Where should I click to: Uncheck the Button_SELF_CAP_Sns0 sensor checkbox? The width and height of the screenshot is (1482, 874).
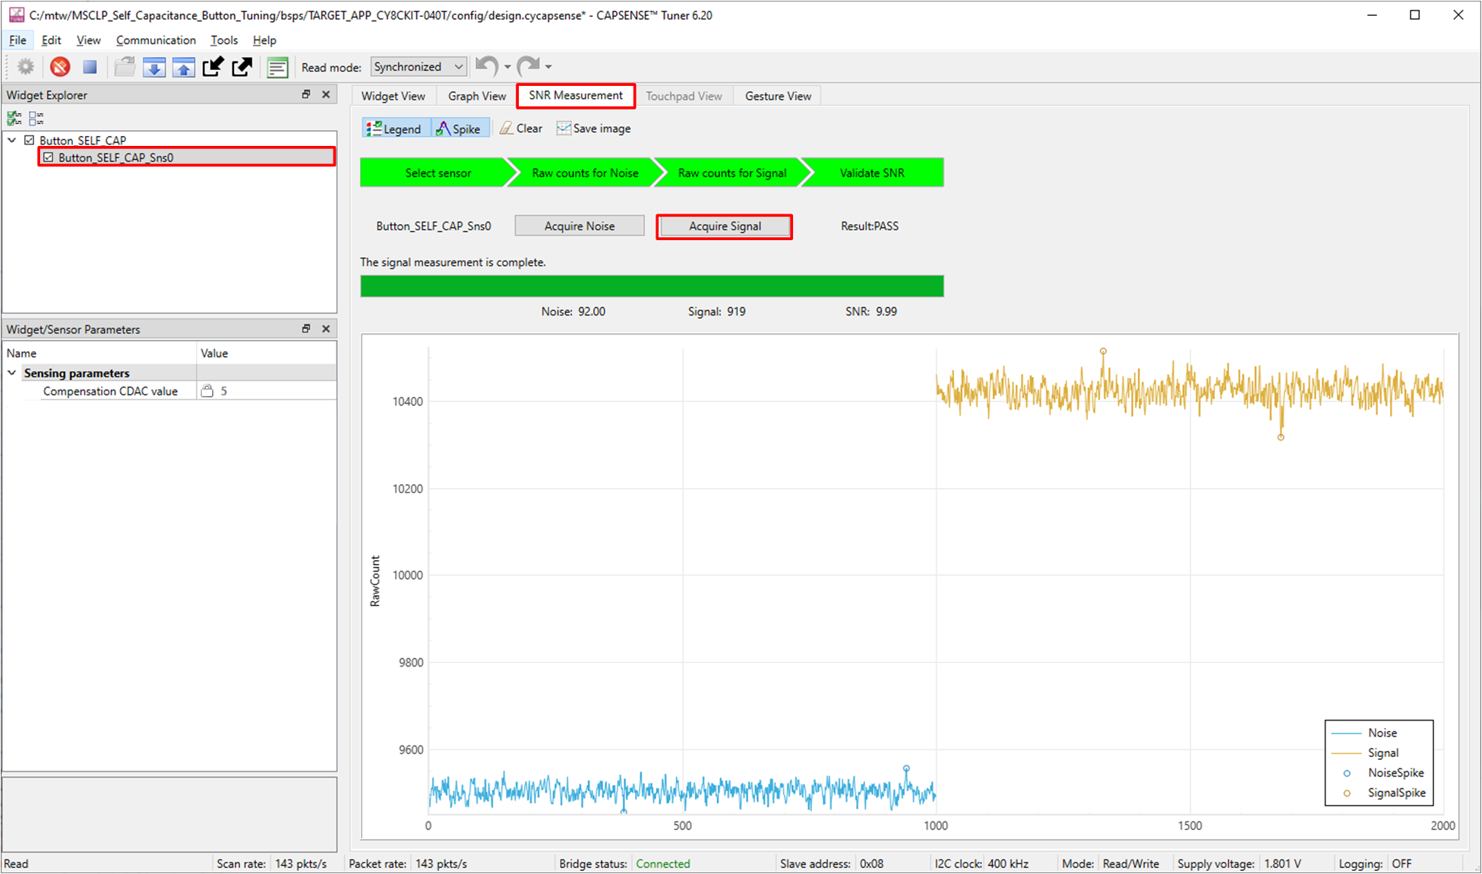49,157
